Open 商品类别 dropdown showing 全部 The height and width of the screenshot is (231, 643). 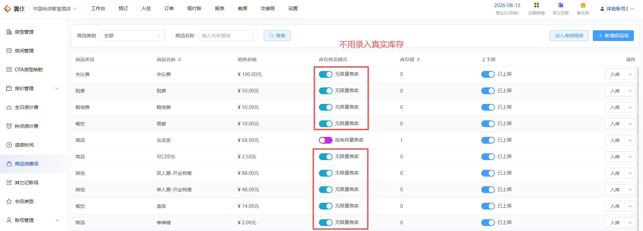(132, 36)
